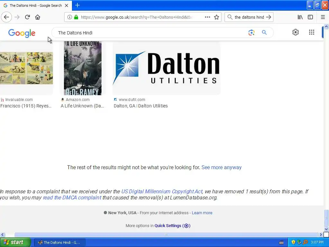329x247 pixels.
Task: Open the Library icon
Action: (x=300, y=17)
